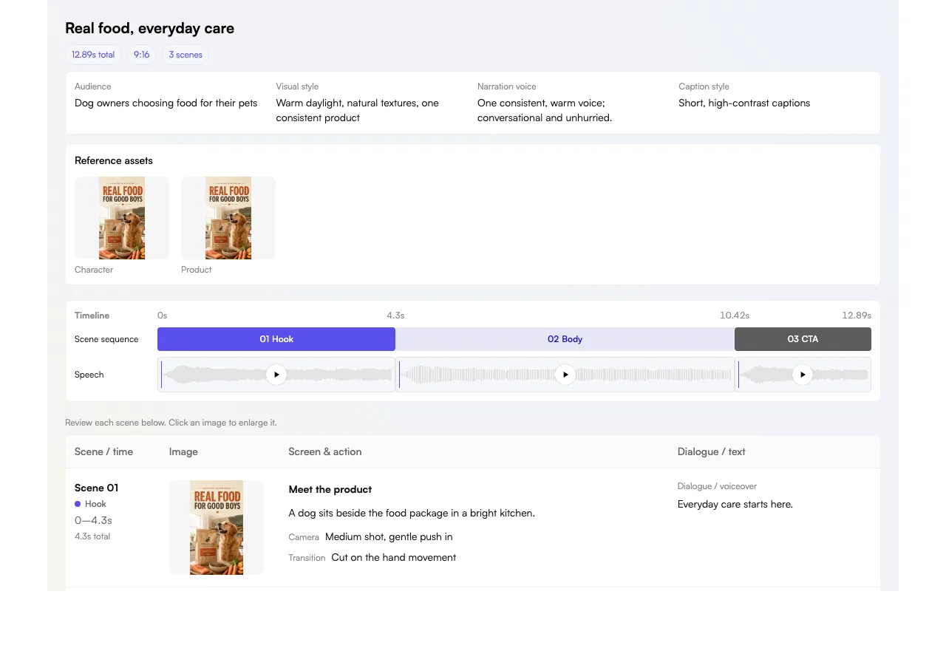Open the Product reference asset thumbnail
The image size is (946, 665).
pyautogui.click(x=228, y=218)
